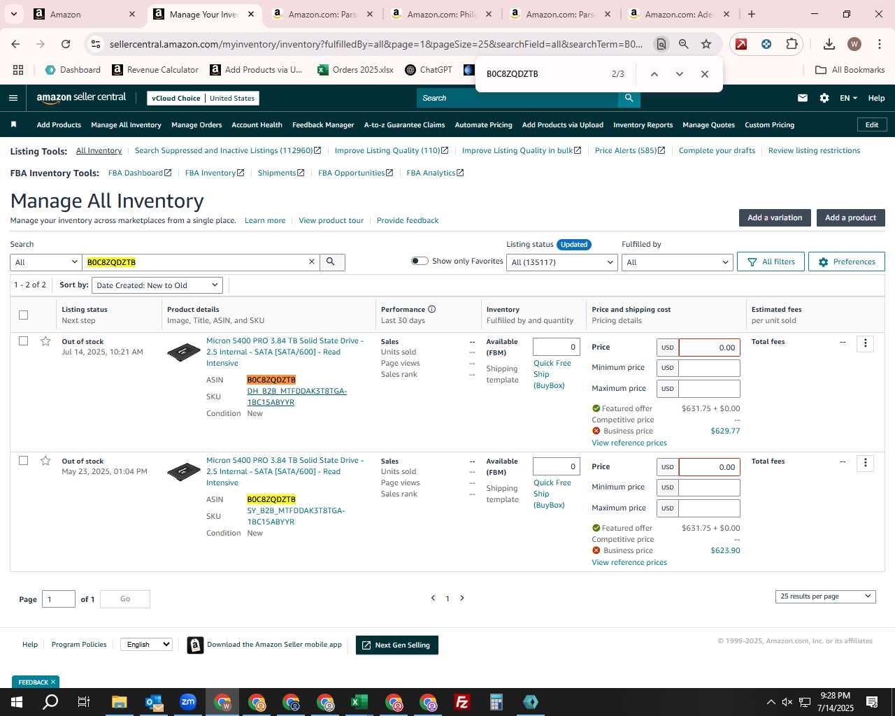Clear the inventory search term with X
Screen dimensions: 895x716
312,262
